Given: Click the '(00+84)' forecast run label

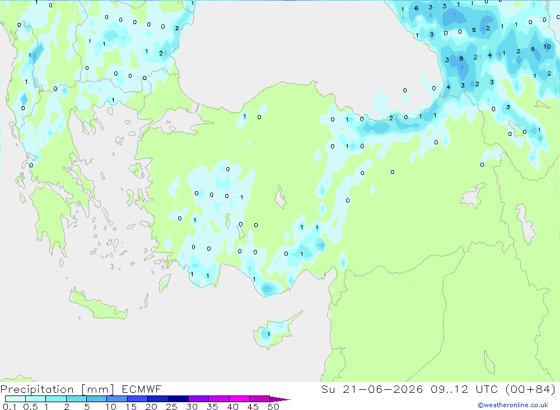Looking at the screenshot, I should click(x=530, y=389).
